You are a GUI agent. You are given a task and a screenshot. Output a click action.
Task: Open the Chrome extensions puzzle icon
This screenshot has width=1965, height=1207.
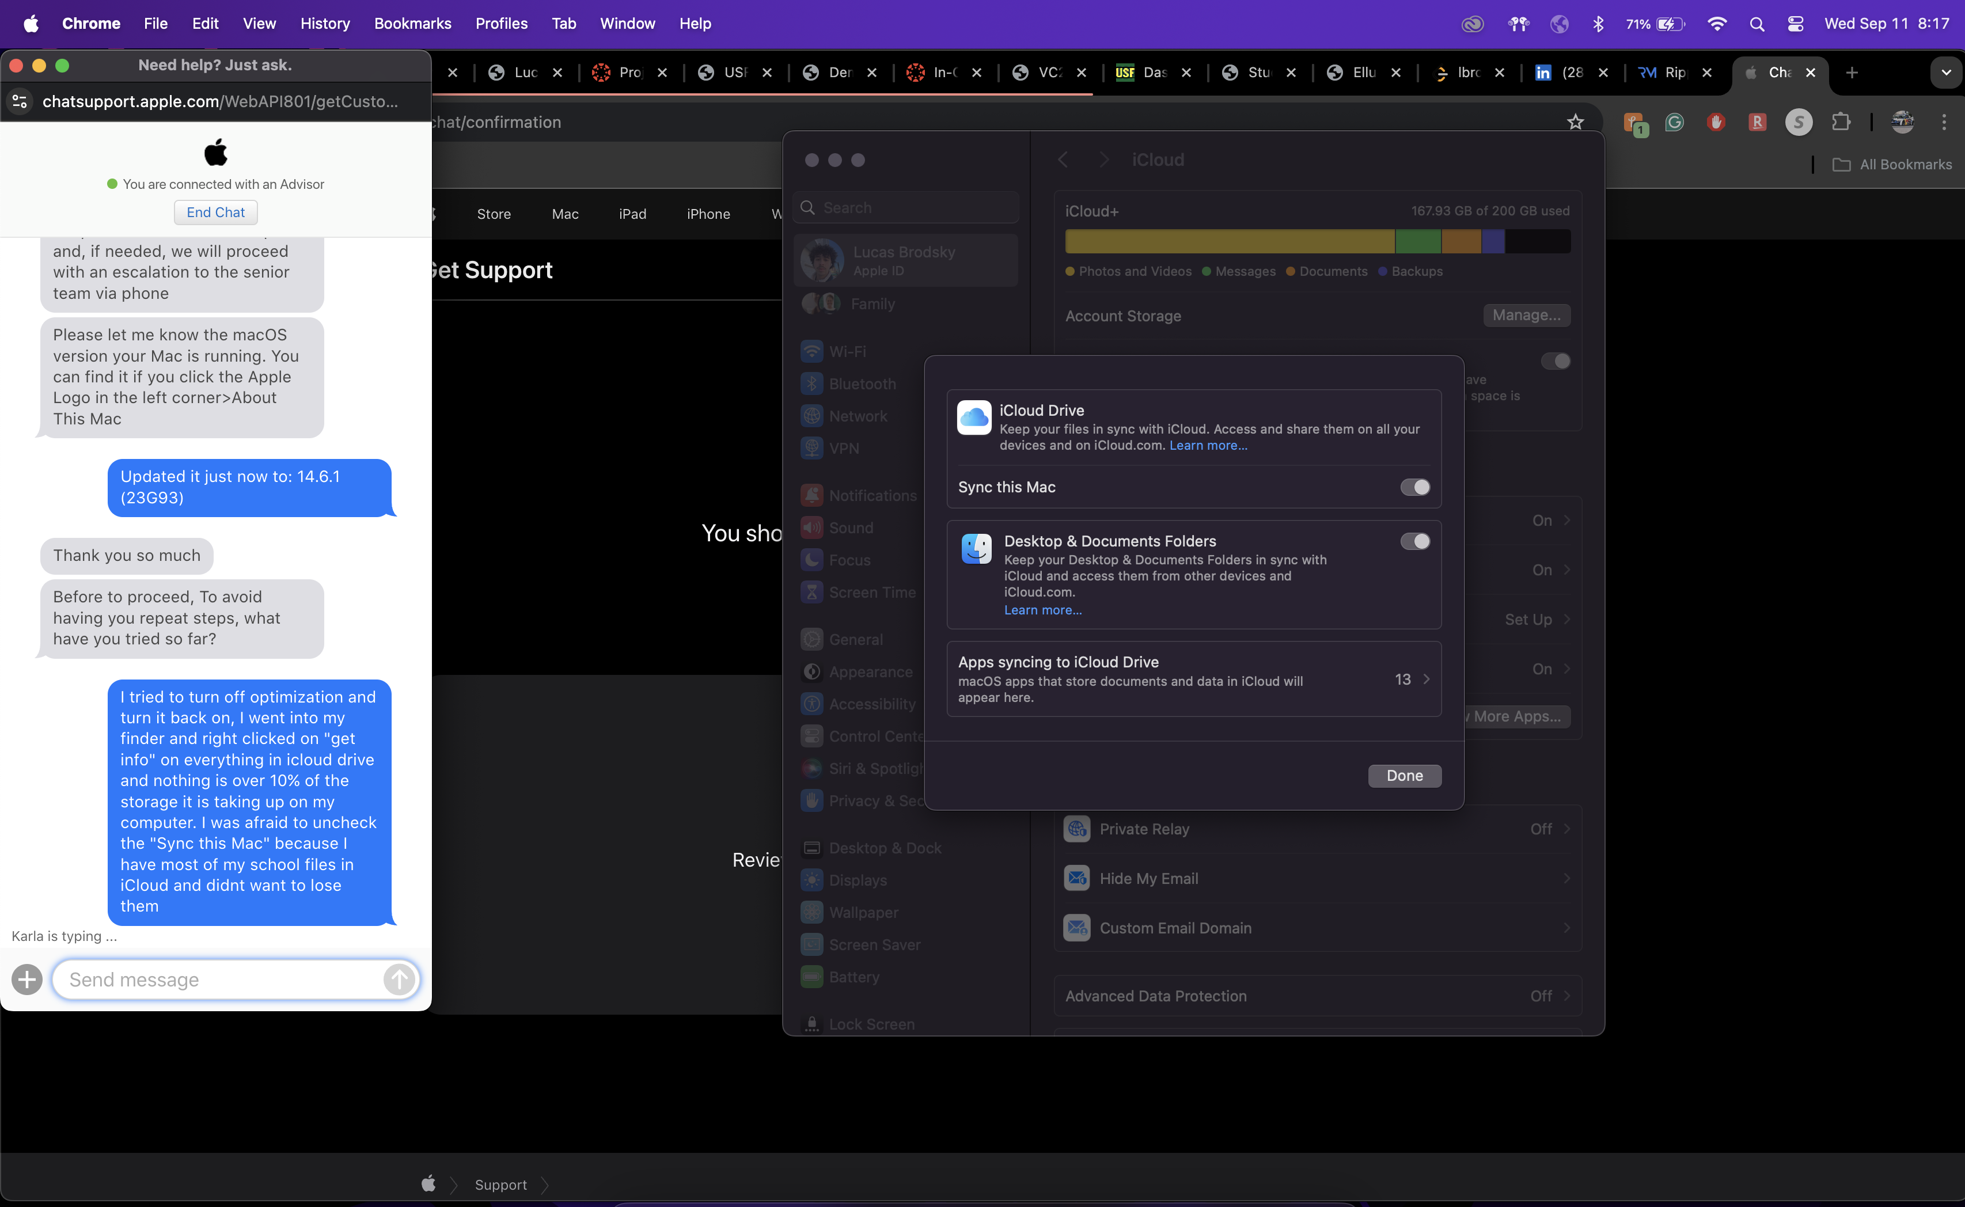point(1841,122)
